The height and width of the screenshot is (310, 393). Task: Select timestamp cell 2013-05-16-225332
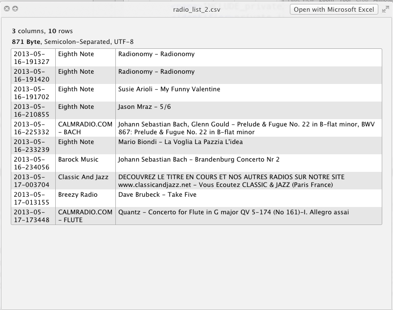point(33,128)
